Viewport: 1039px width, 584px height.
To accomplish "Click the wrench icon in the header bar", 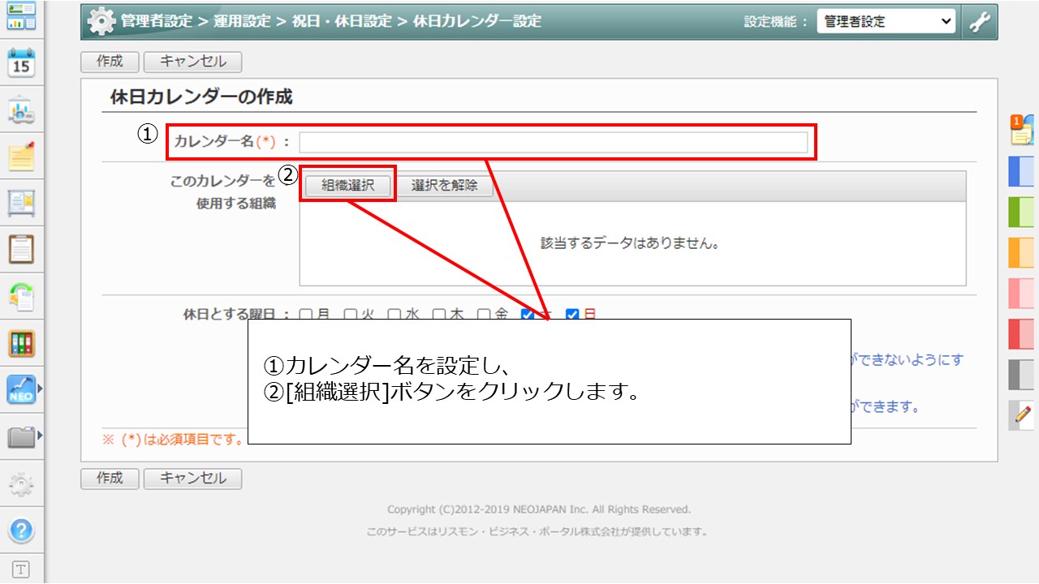I will (981, 22).
